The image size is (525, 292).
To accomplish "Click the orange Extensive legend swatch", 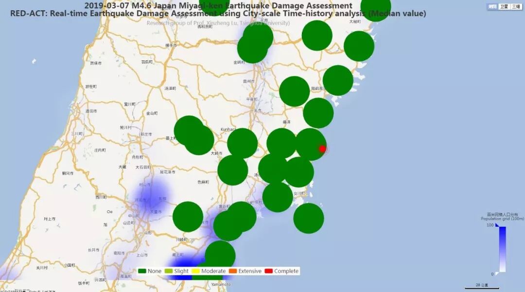I will pos(233,271).
